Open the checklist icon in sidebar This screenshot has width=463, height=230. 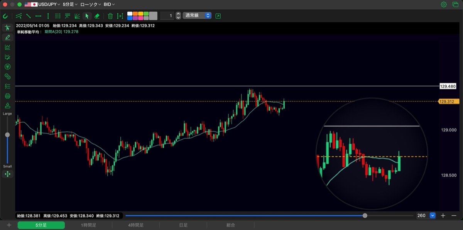tap(7, 86)
